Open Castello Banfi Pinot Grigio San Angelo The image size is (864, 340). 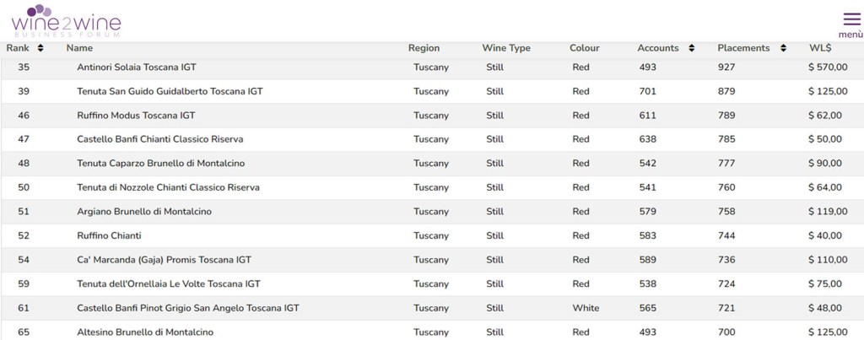[187, 308]
